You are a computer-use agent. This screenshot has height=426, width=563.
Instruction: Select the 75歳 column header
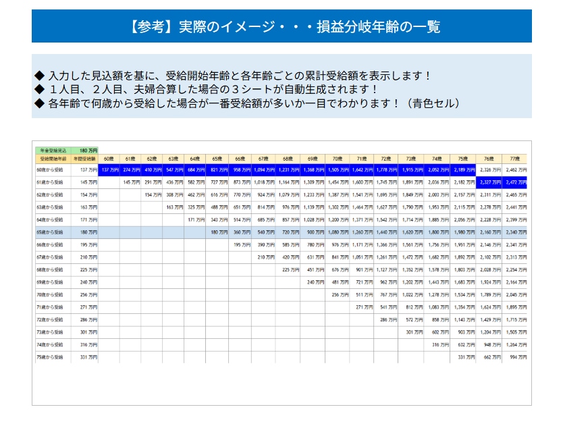(463, 159)
